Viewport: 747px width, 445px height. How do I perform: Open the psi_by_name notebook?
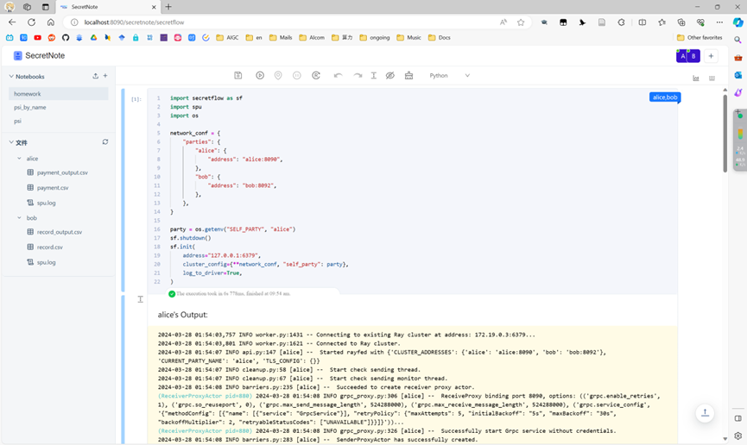30,108
